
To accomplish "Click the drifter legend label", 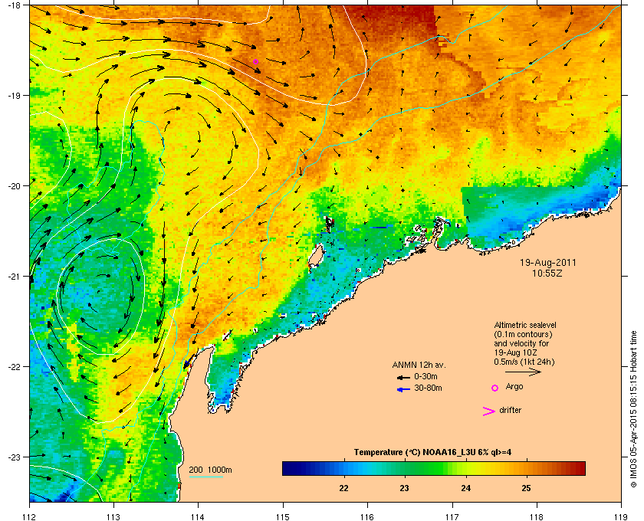I will click(510, 410).
